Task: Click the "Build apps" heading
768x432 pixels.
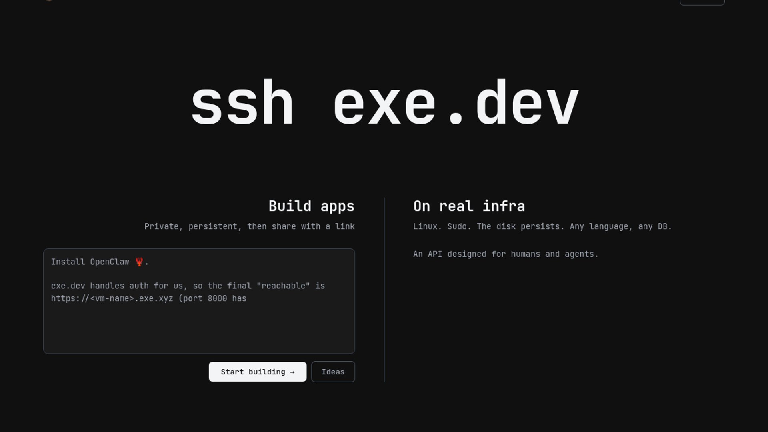Action: coord(311,206)
